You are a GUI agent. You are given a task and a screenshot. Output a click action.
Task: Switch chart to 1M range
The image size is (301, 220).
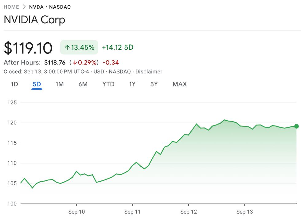point(60,84)
